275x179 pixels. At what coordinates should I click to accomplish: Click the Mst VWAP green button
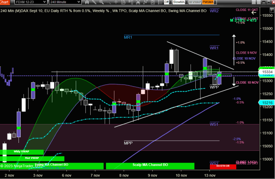(32, 158)
